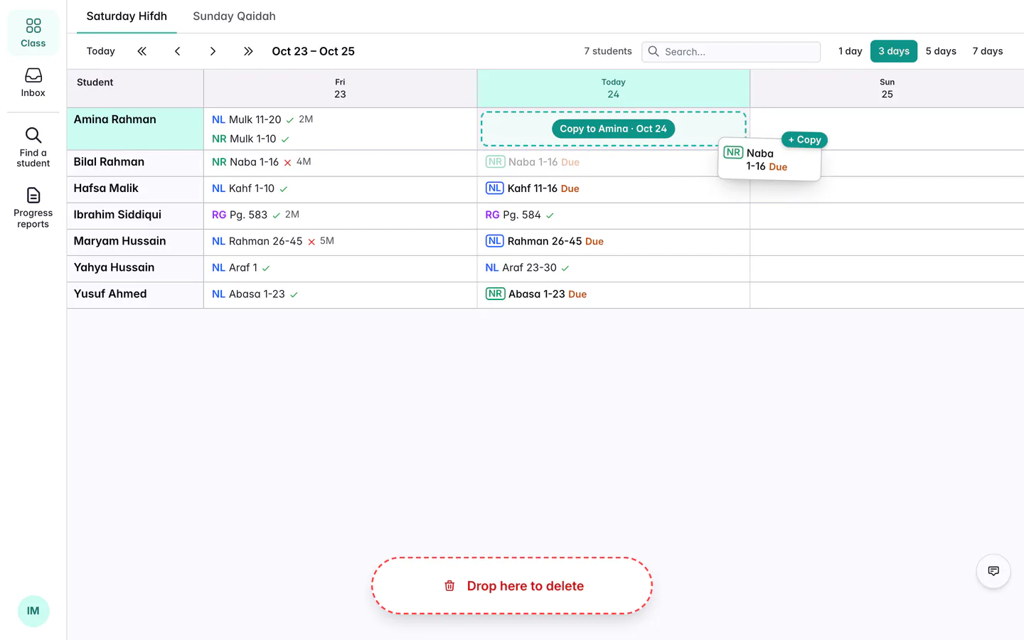This screenshot has height=640, width=1024.
Task: Open Progress reports
Action: coord(33,208)
